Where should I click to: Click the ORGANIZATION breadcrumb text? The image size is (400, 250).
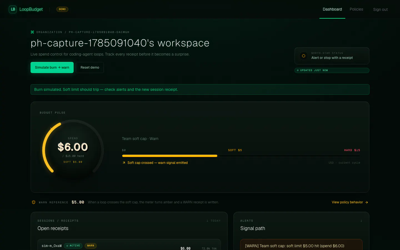(x=49, y=32)
